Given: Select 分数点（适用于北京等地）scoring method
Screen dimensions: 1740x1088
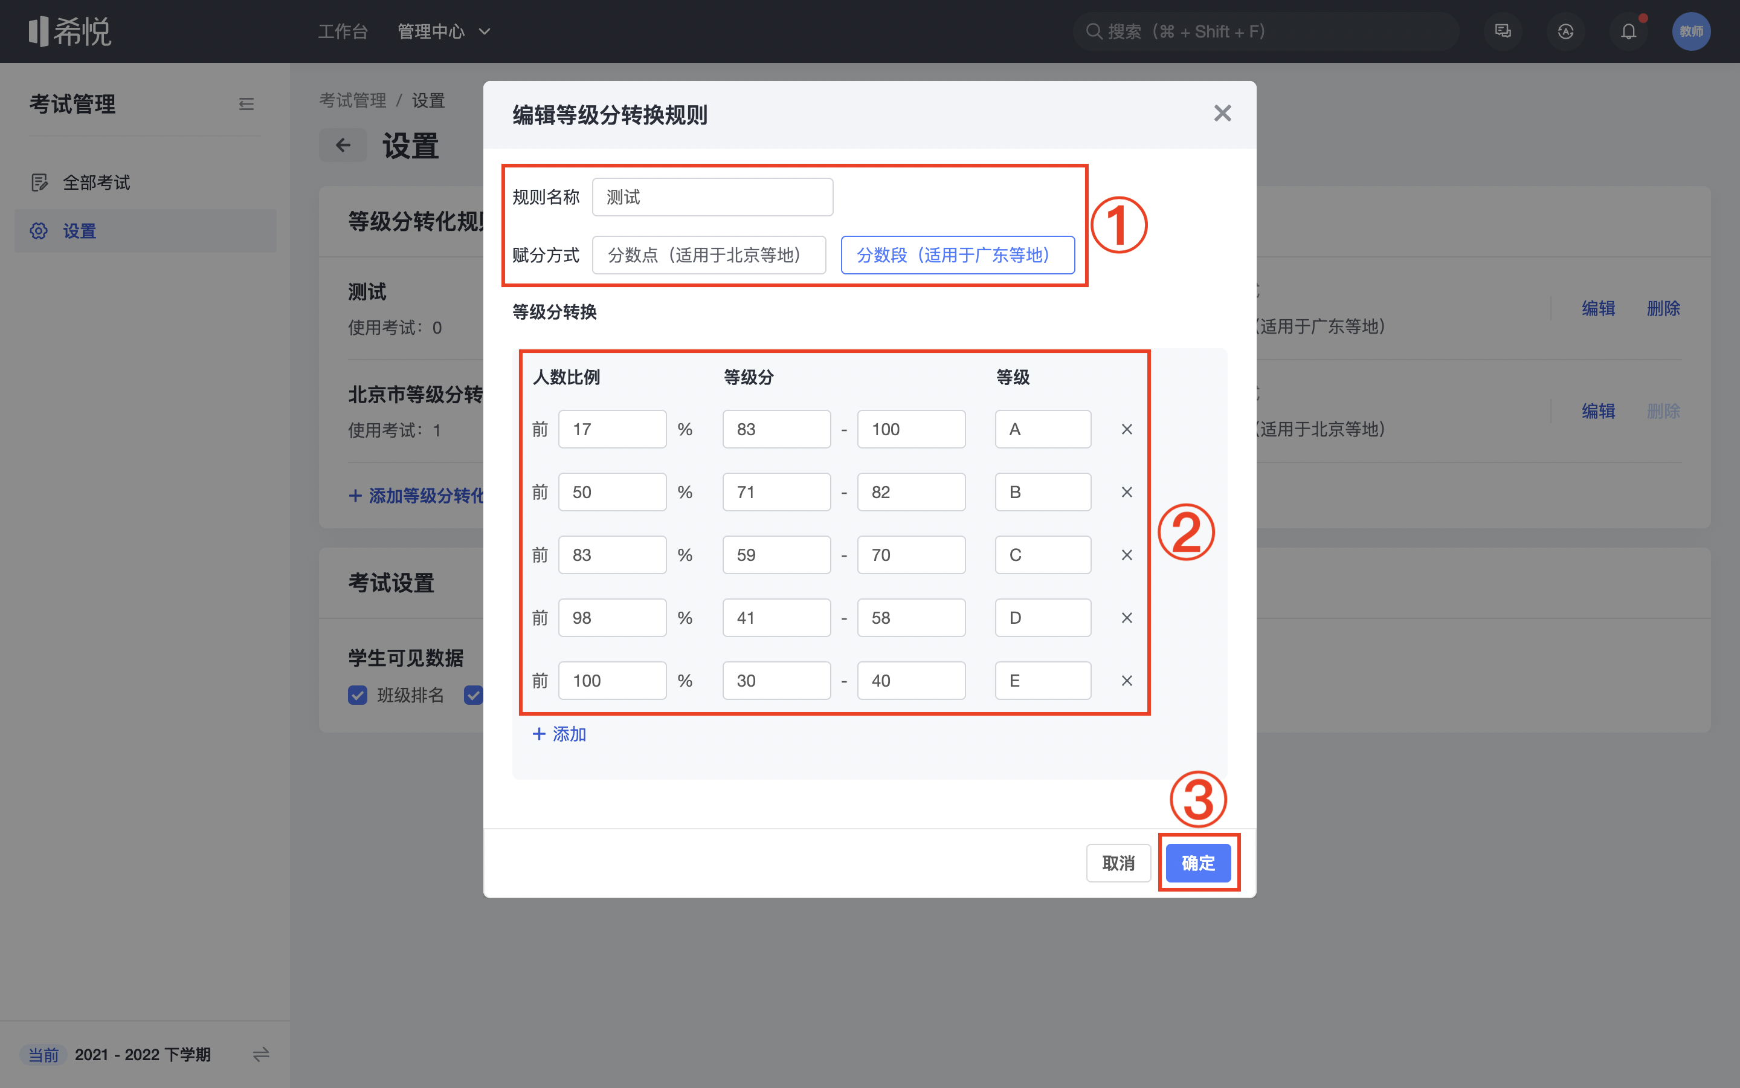Looking at the screenshot, I should pyautogui.click(x=709, y=254).
